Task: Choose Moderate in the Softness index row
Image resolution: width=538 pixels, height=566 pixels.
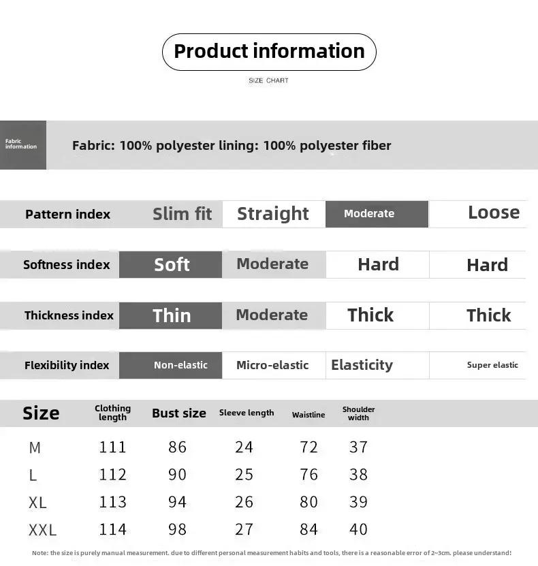Action: point(272,264)
